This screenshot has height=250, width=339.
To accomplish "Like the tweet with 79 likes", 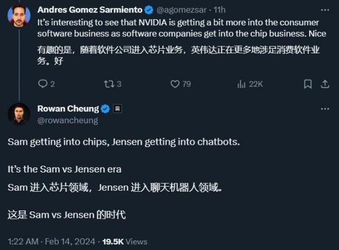I will click(x=175, y=84).
